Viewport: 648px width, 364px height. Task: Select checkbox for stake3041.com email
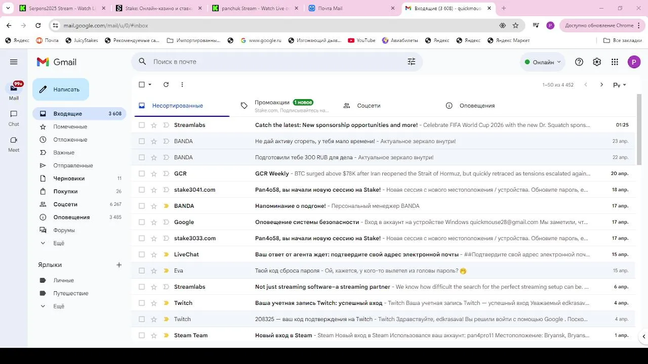click(x=142, y=190)
